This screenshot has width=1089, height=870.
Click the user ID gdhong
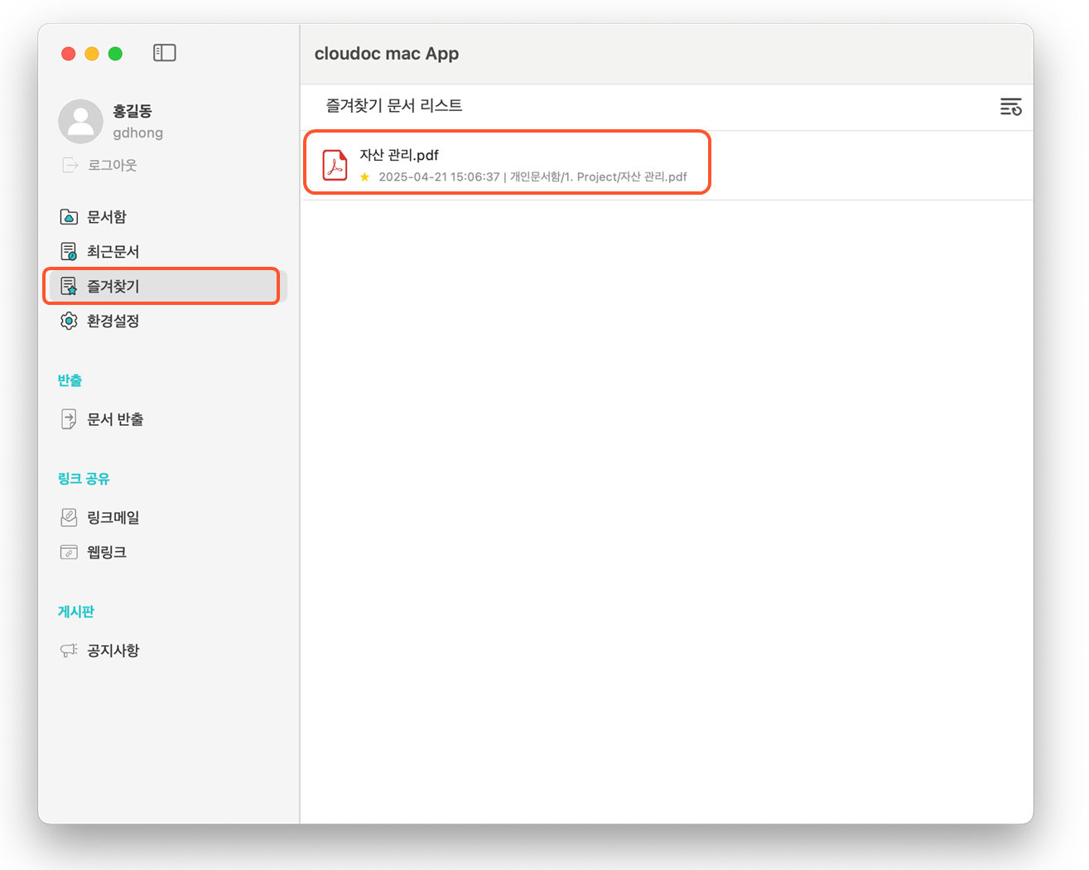(x=138, y=133)
